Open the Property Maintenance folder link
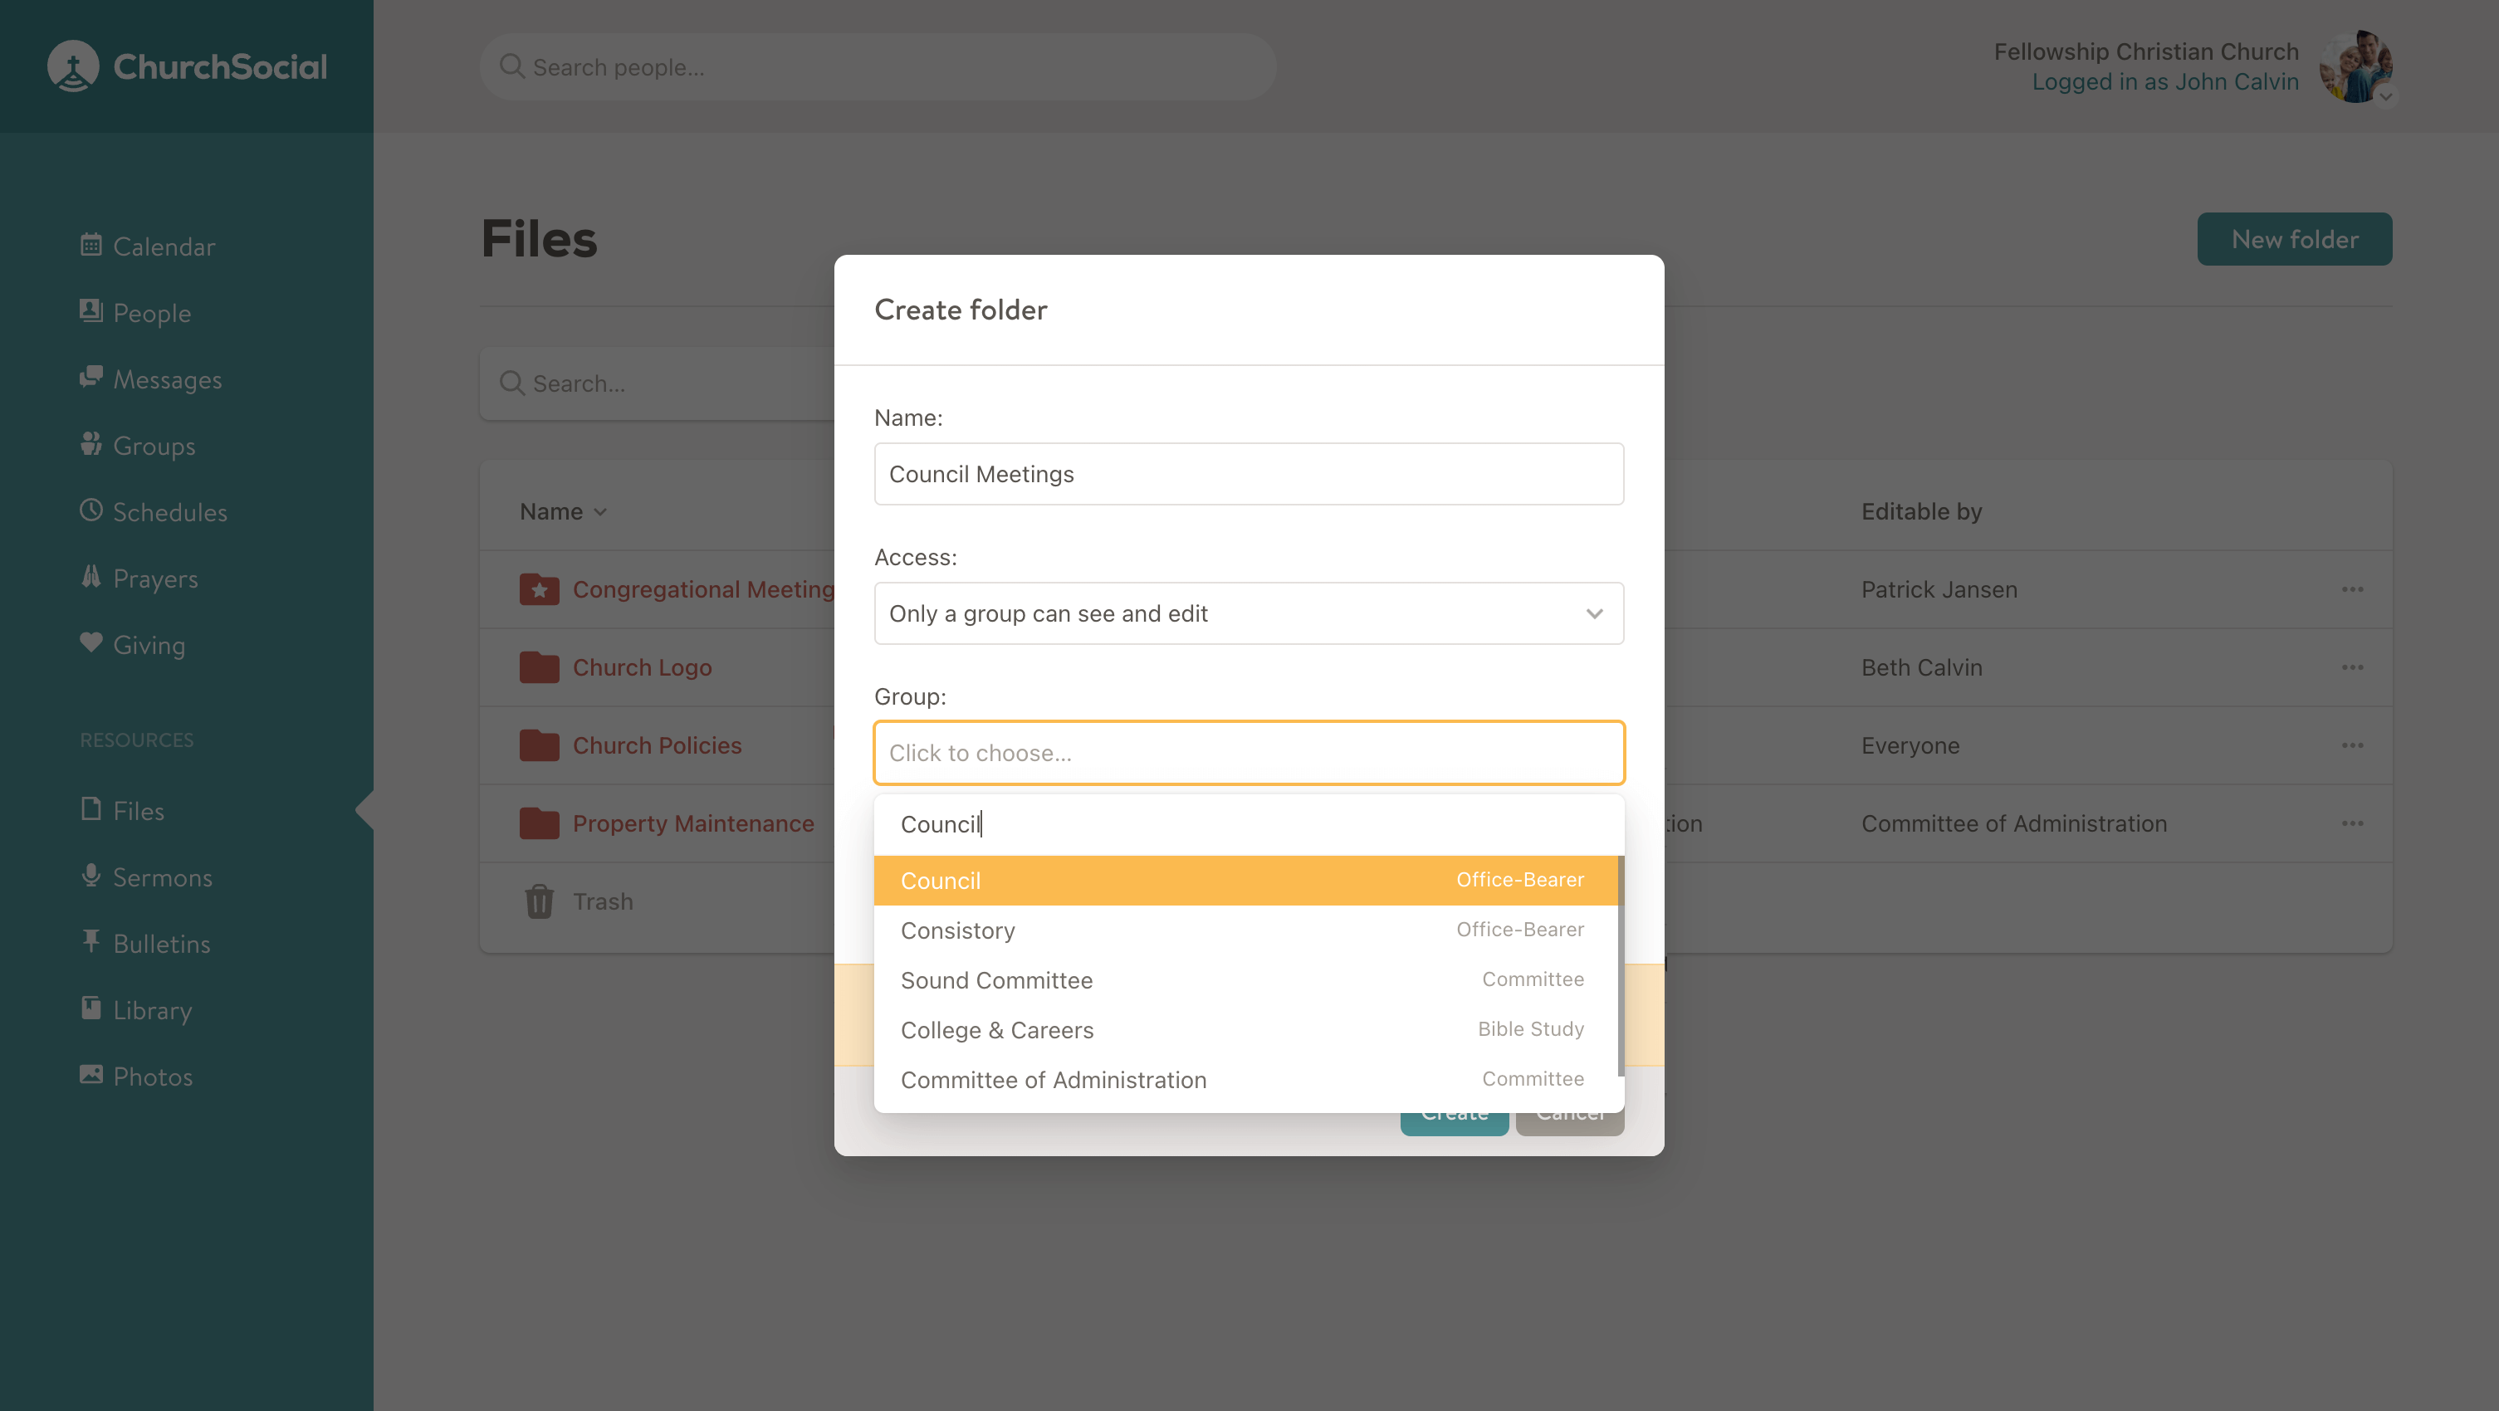 [x=693, y=823]
